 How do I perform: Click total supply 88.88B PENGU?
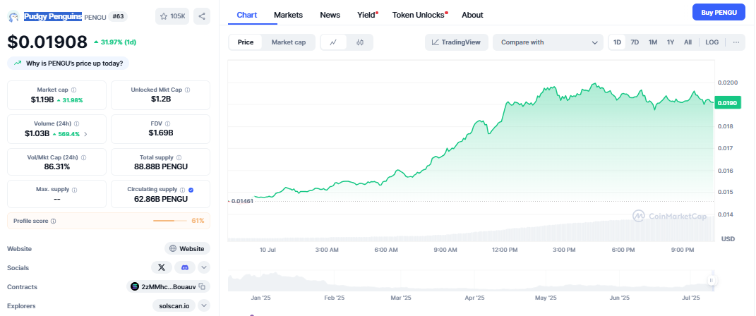[160, 166]
